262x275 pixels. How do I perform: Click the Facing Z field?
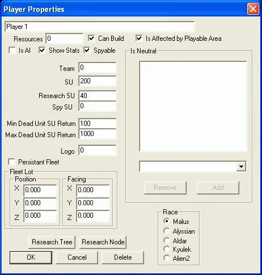93,216
